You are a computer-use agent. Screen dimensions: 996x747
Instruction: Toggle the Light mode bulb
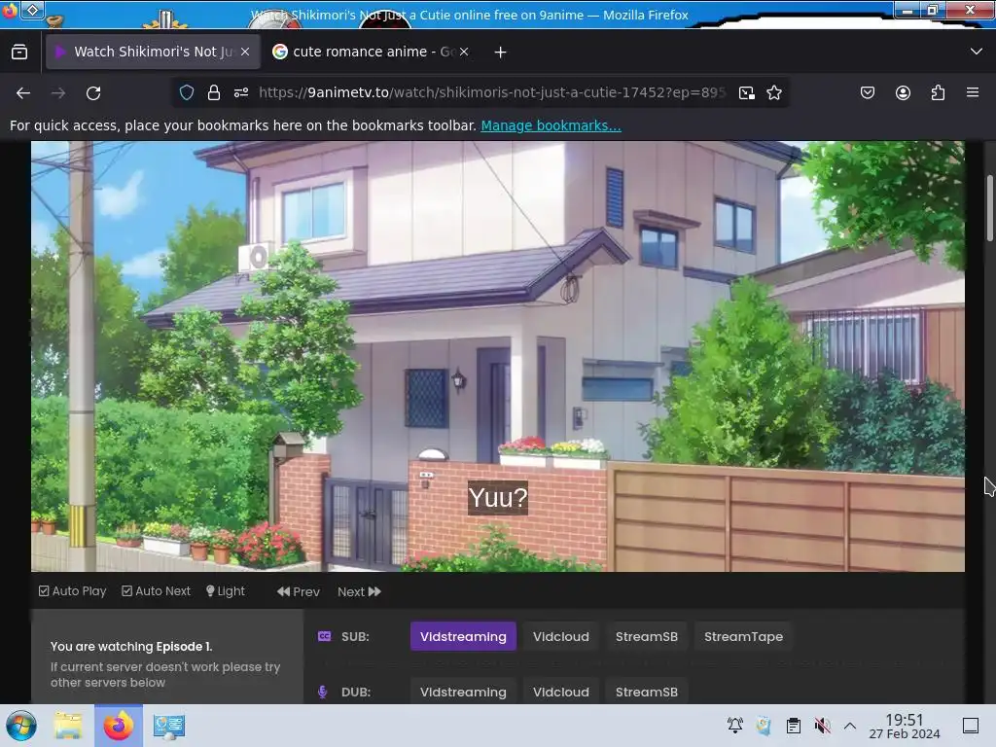point(226,591)
